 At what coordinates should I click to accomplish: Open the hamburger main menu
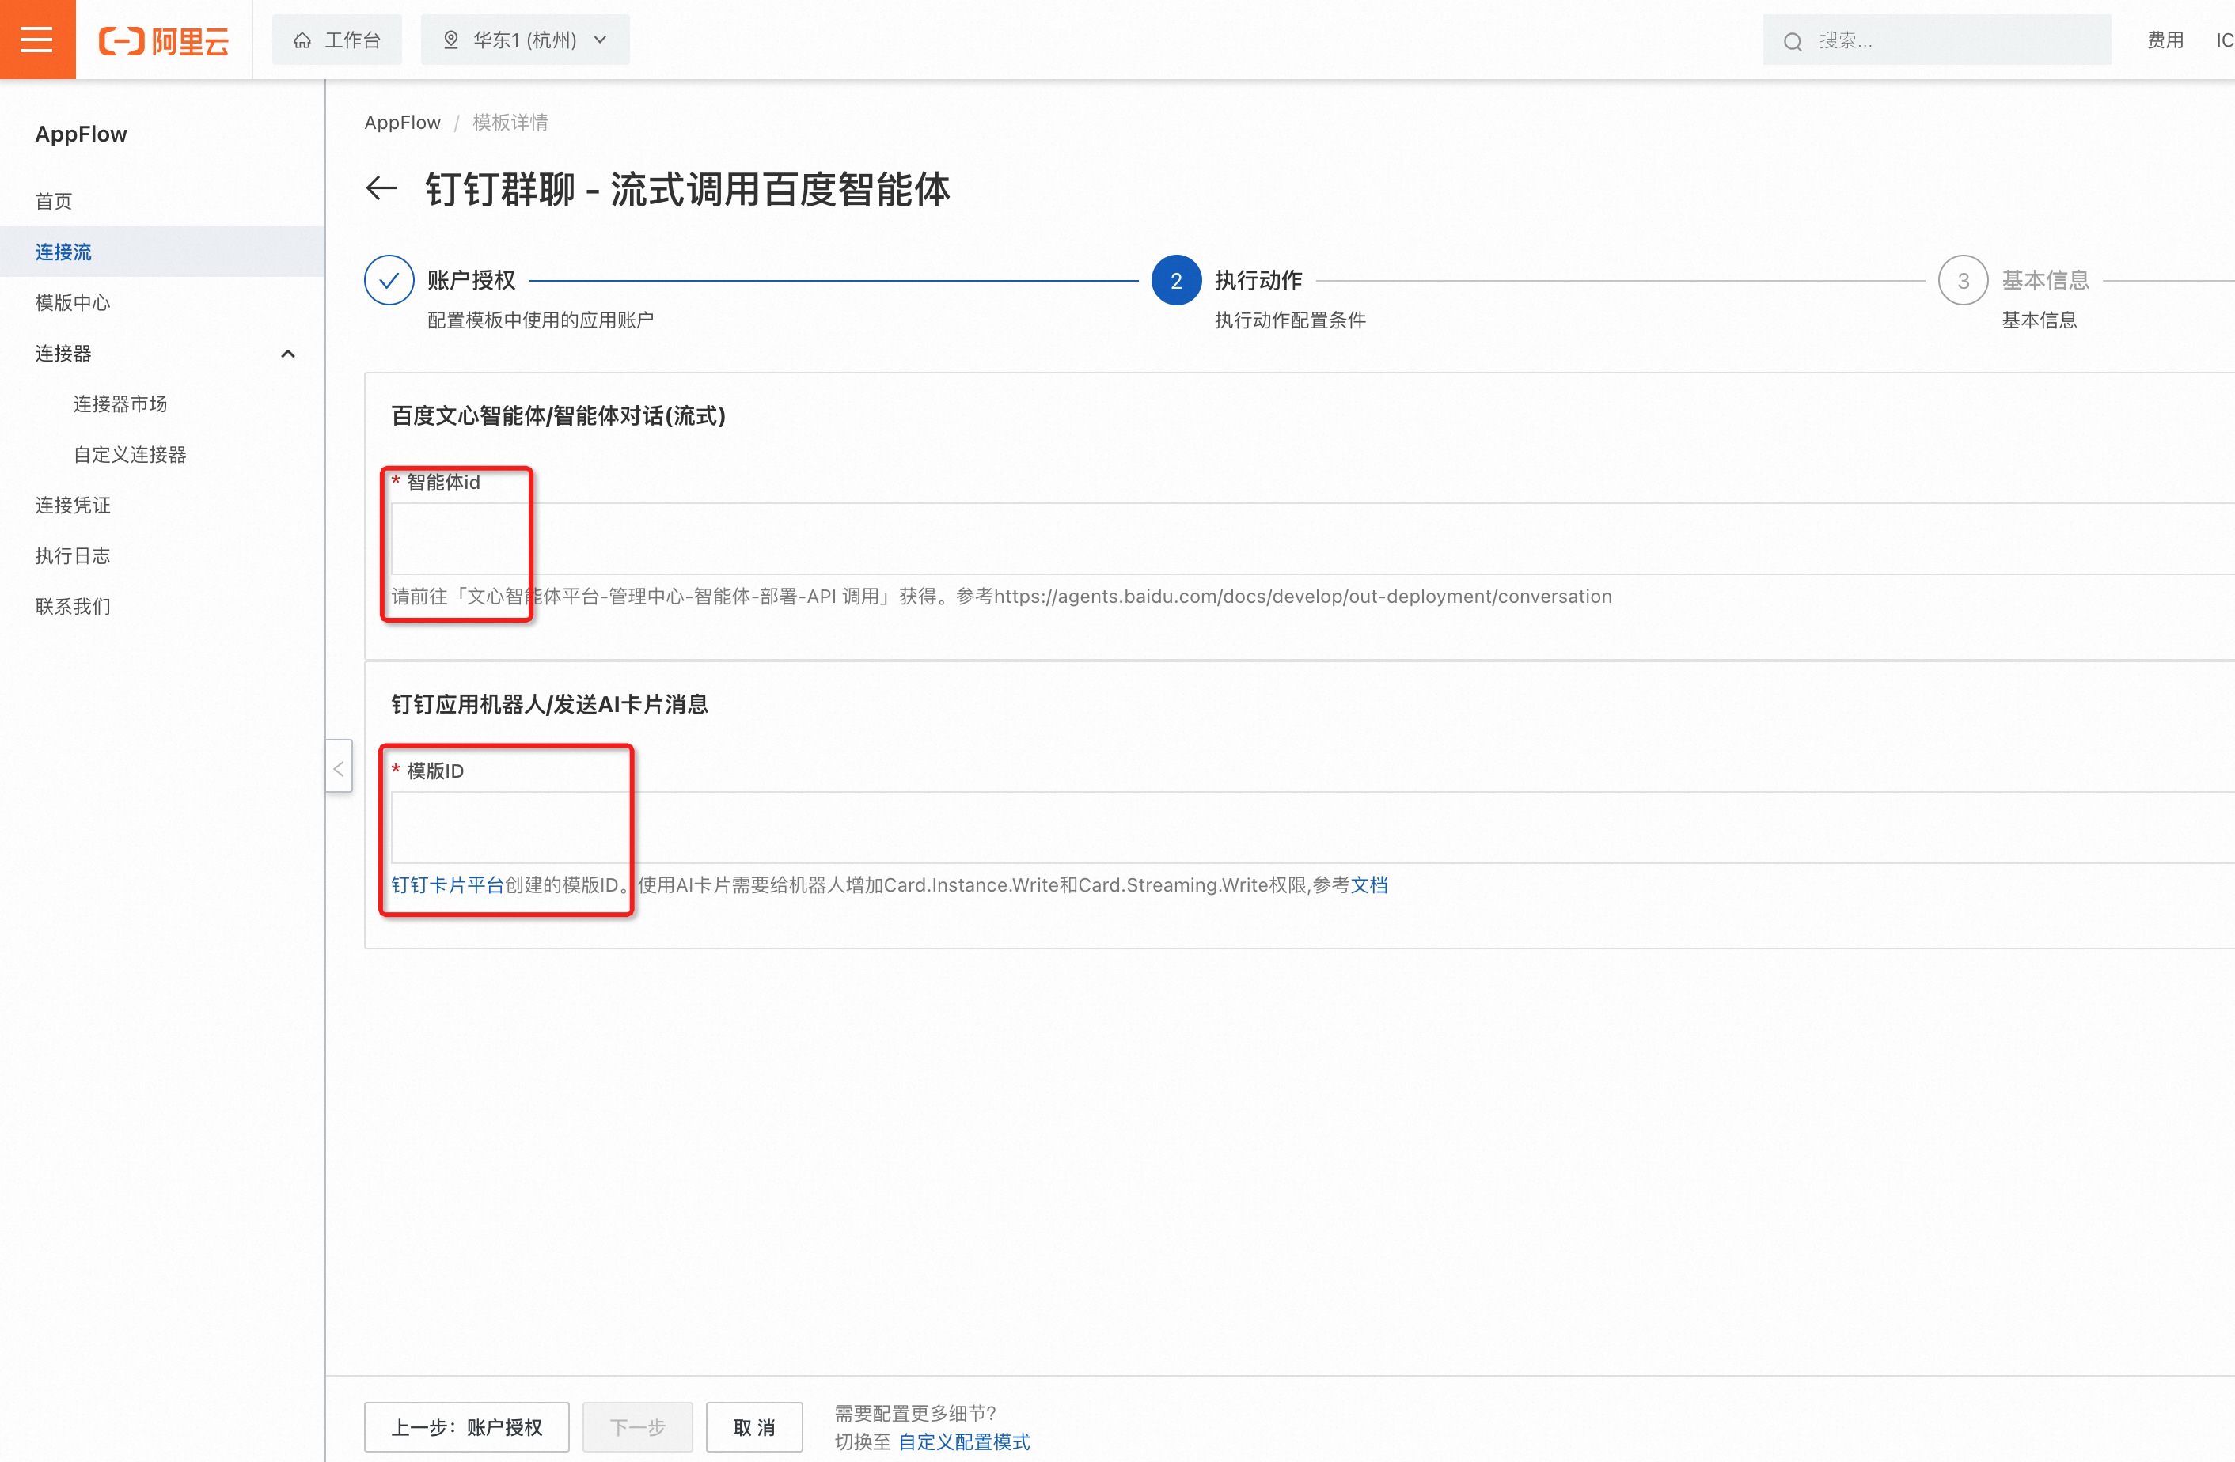tap(36, 40)
